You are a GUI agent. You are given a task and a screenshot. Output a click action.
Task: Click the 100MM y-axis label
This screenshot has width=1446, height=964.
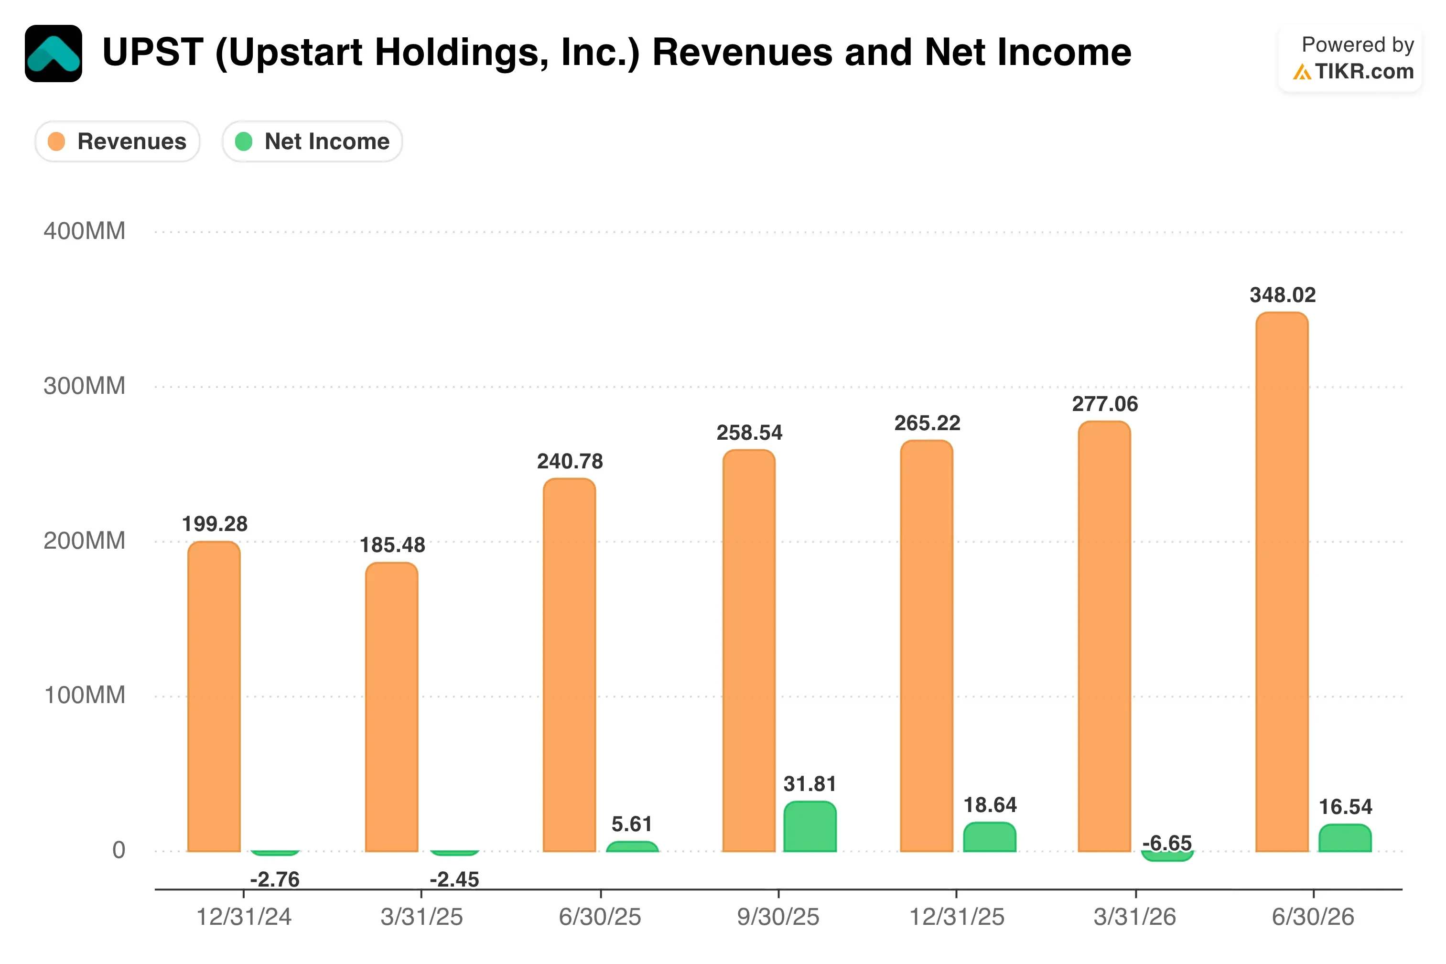[x=84, y=695]
